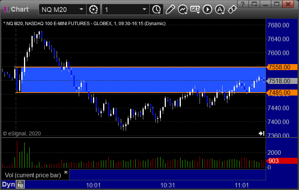Click the pop-out window button
The width and height of the screenshot is (299, 190).
[254, 4]
